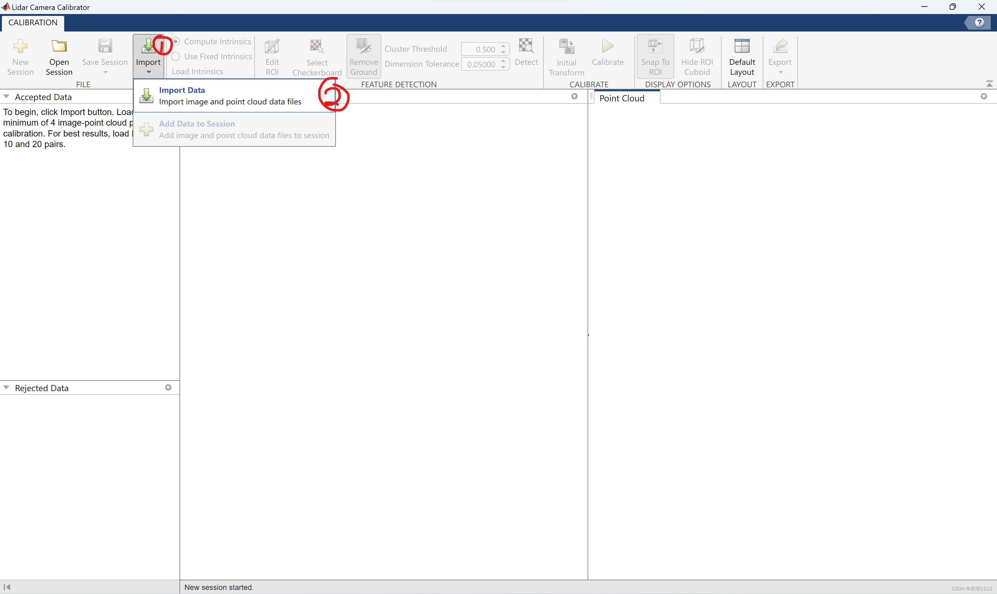Click the Dimension Tolerance input field
The height and width of the screenshot is (594, 997).
click(x=480, y=64)
